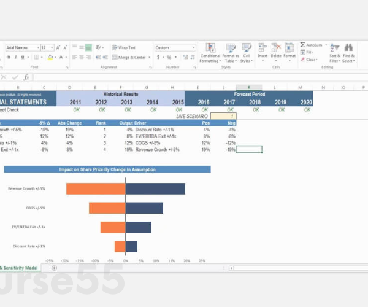Expand the Fill Color dropdown arrow

55,57
